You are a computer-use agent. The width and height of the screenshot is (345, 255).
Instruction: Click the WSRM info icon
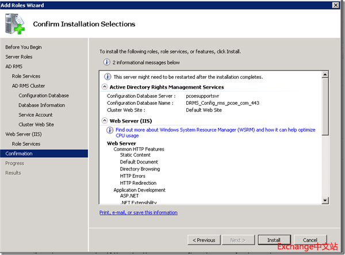[110, 130]
